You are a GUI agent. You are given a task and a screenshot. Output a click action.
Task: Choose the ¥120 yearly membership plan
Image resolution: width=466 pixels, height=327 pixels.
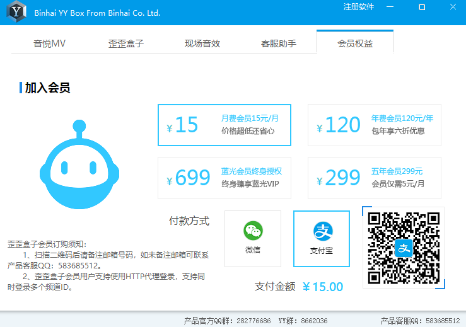click(375, 125)
